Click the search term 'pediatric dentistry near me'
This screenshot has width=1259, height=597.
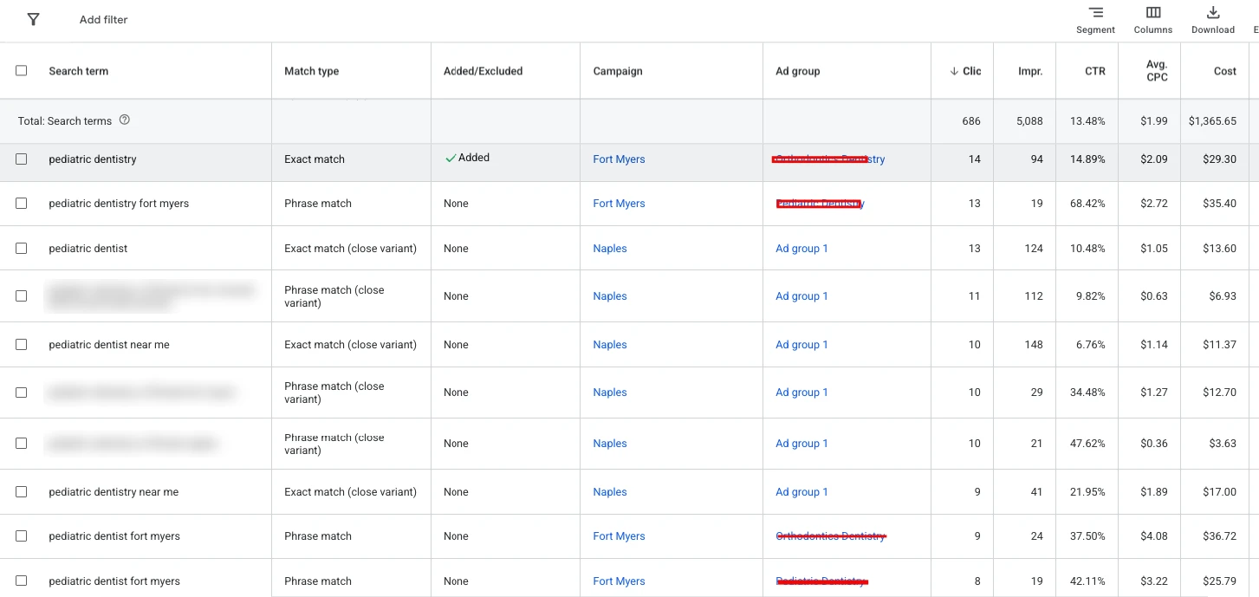click(x=114, y=492)
